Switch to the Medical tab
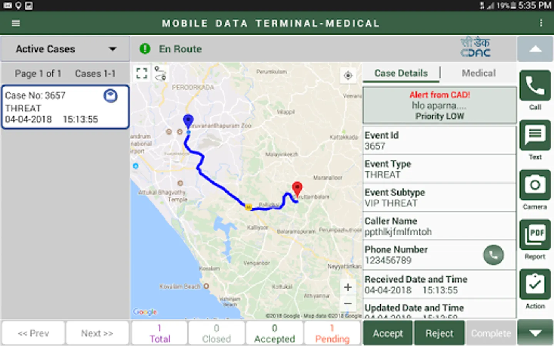 pos(478,73)
